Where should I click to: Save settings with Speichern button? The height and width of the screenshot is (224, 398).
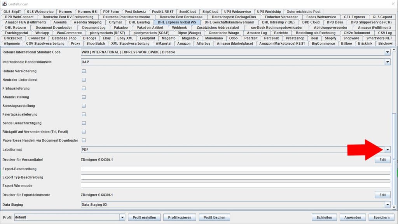tap(381, 217)
